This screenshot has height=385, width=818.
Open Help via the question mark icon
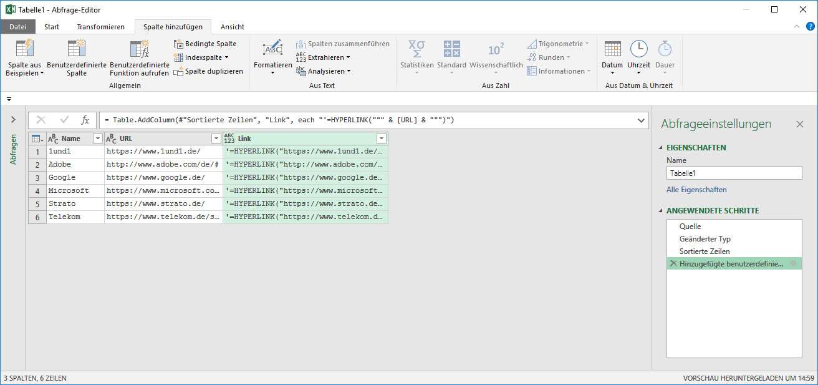(810, 27)
